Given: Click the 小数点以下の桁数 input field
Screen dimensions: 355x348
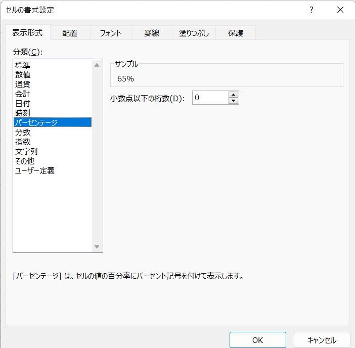Looking at the screenshot, I should (210, 98).
